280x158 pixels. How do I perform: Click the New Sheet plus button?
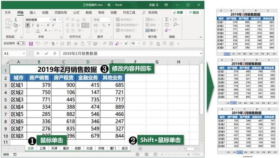140,148
